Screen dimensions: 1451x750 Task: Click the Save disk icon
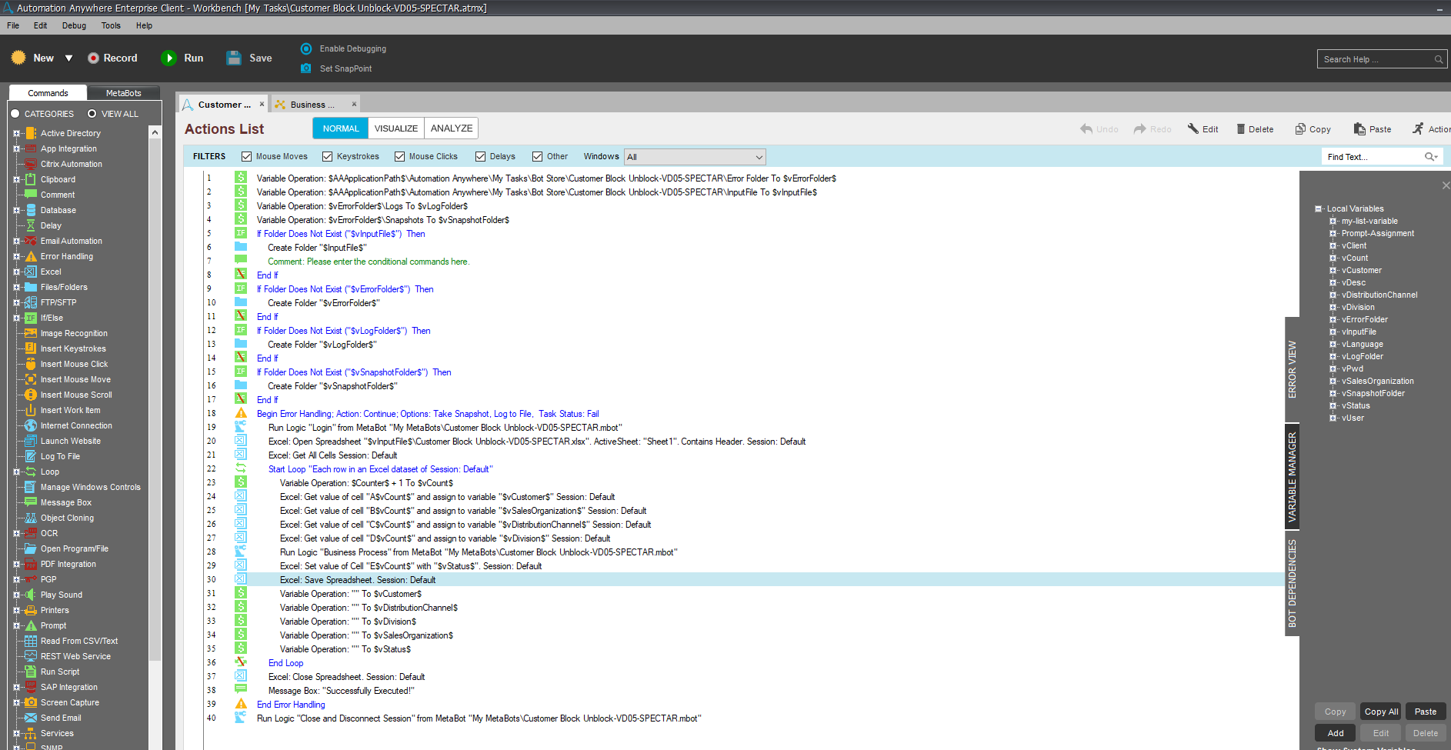pyautogui.click(x=234, y=58)
